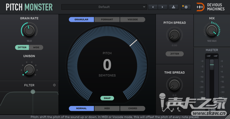Toggle the Filter power icon

[55, 85]
